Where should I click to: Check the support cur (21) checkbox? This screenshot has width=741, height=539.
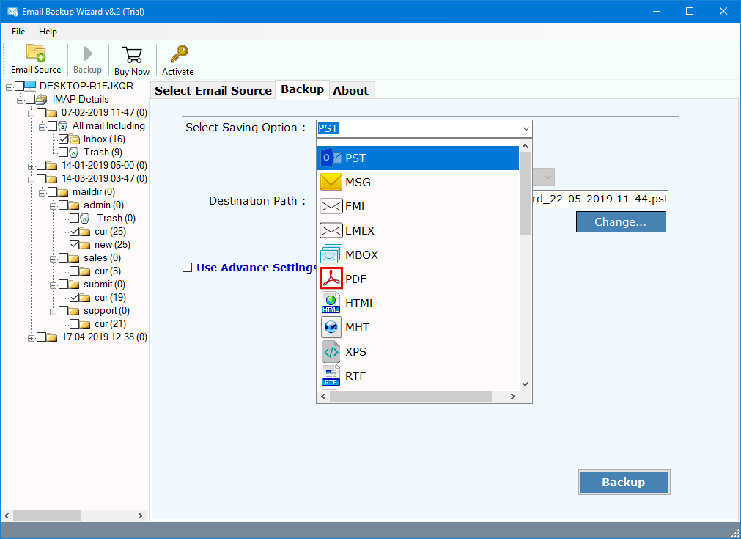pyautogui.click(x=74, y=324)
